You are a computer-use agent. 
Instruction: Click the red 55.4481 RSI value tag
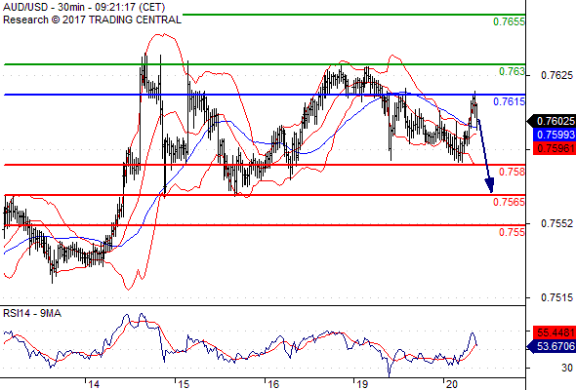(x=554, y=332)
